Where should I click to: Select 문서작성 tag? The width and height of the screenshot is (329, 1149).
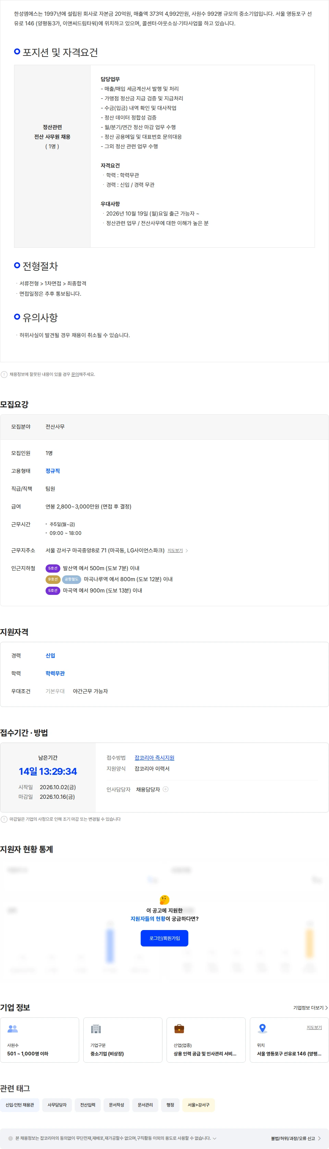pyautogui.click(x=117, y=1104)
